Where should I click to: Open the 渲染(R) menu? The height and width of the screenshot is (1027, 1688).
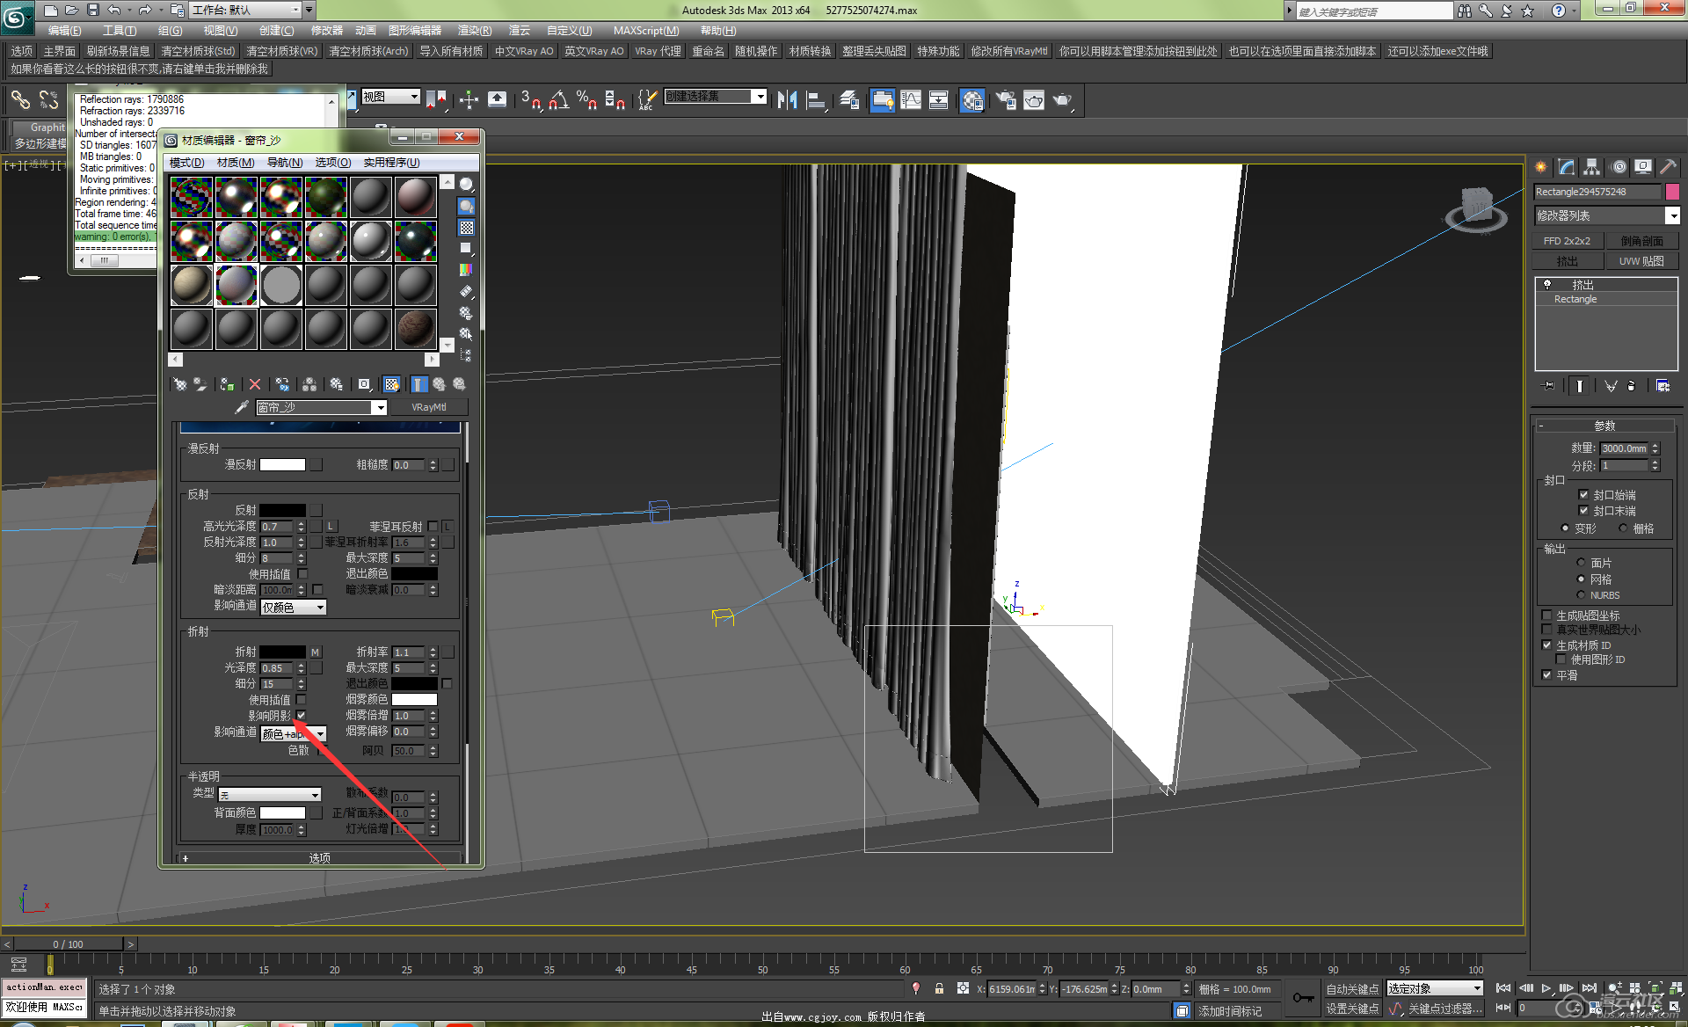[x=475, y=31]
